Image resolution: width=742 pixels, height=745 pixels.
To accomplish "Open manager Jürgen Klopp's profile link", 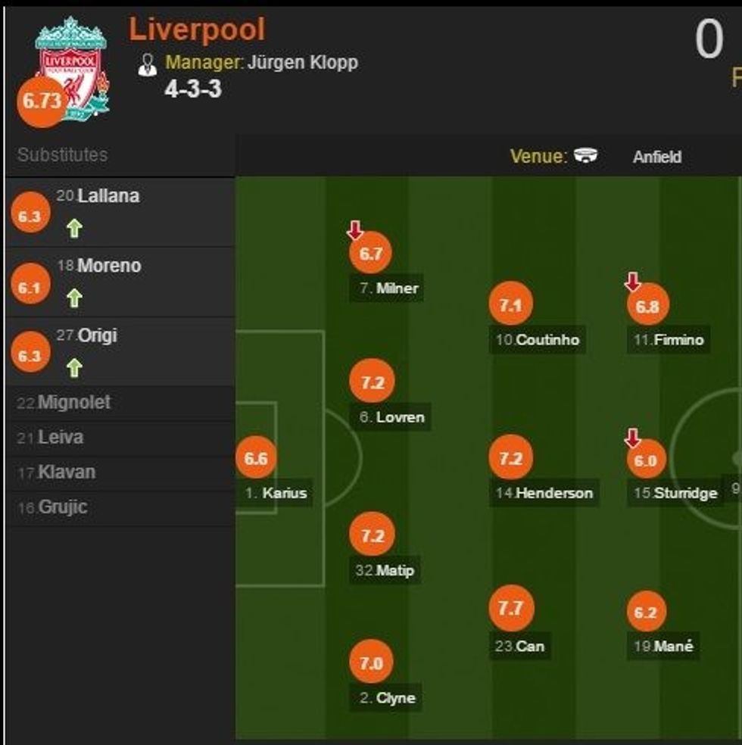I will pos(303,62).
